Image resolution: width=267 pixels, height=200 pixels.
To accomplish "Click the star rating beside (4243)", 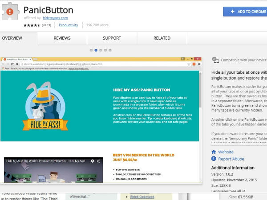I will pos(32,25).
